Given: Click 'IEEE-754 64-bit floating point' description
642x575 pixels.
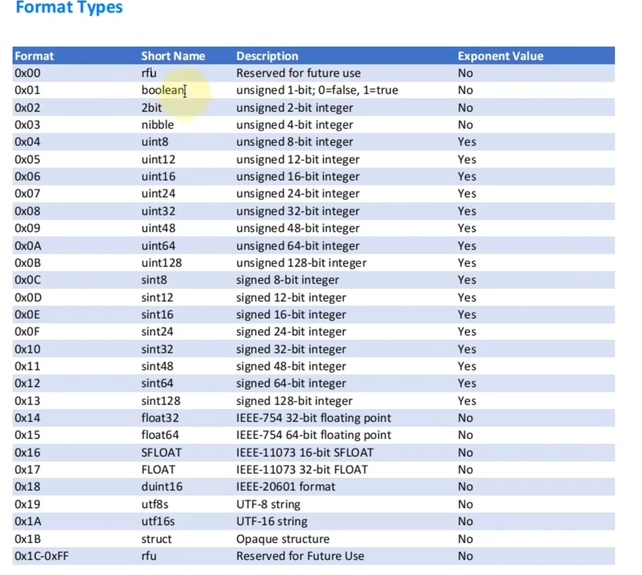Looking at the screenshot, I should pyautogui.click(x=314, y=435).
